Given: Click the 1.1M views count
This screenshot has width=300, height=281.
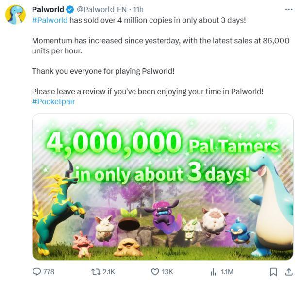Looking at the screenshot, I should (x=227, y=272).
